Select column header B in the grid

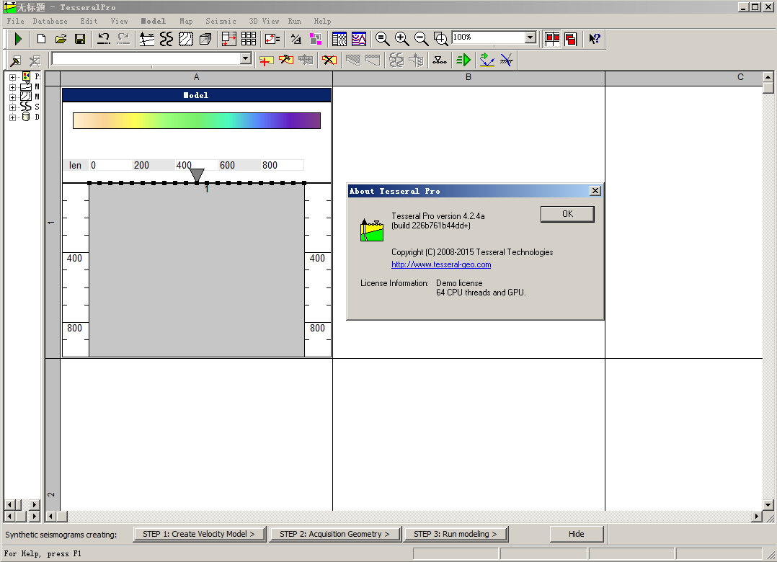click(469, 77)
